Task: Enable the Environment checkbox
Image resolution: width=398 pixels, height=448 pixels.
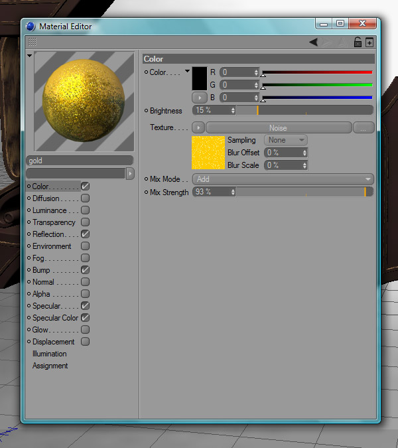Action: click(x=85, y=246)
